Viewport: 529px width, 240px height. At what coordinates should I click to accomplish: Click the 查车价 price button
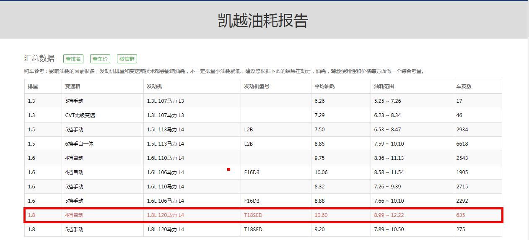pyautogui.click(x=100, y=59)
